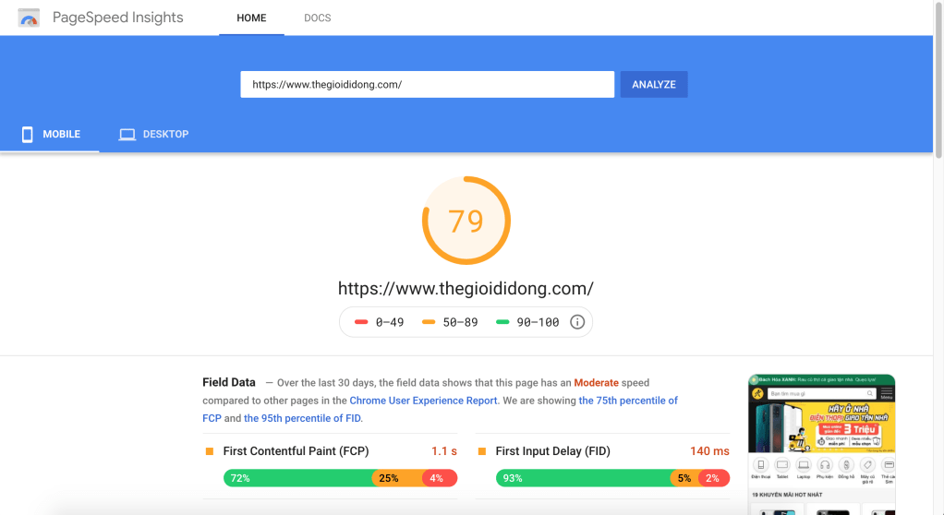Click the URL input field
This screenshot has height=515, width=944.
coord(427,84)
